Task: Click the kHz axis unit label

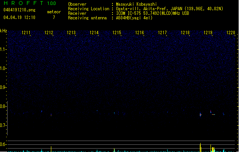Action: click(x=3, y=31)
